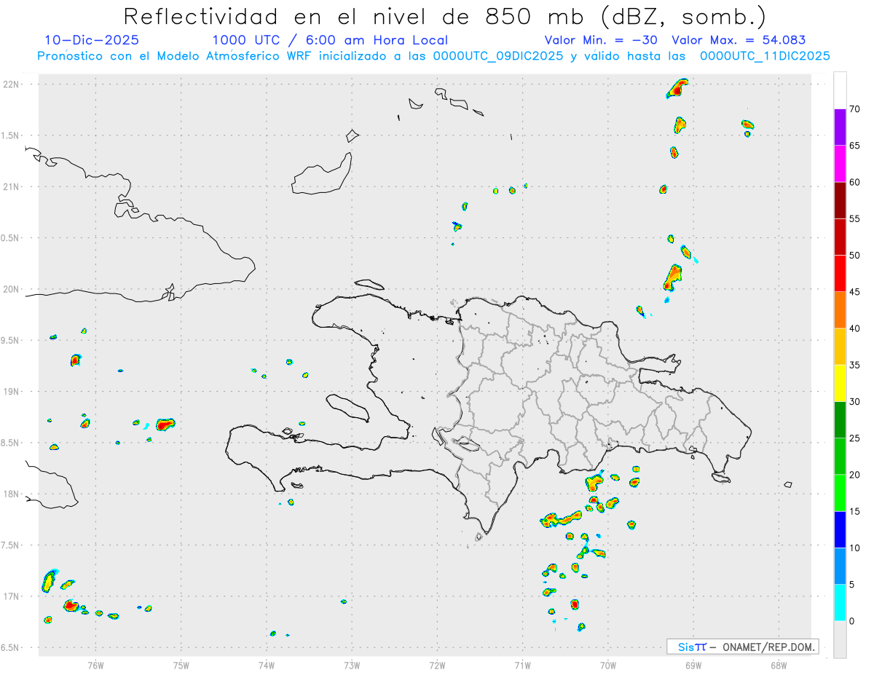The width and height of the screenshot is (874, 675).
Task: Click the latitude axis label '20N'
Action: click(x=10, y=289)
